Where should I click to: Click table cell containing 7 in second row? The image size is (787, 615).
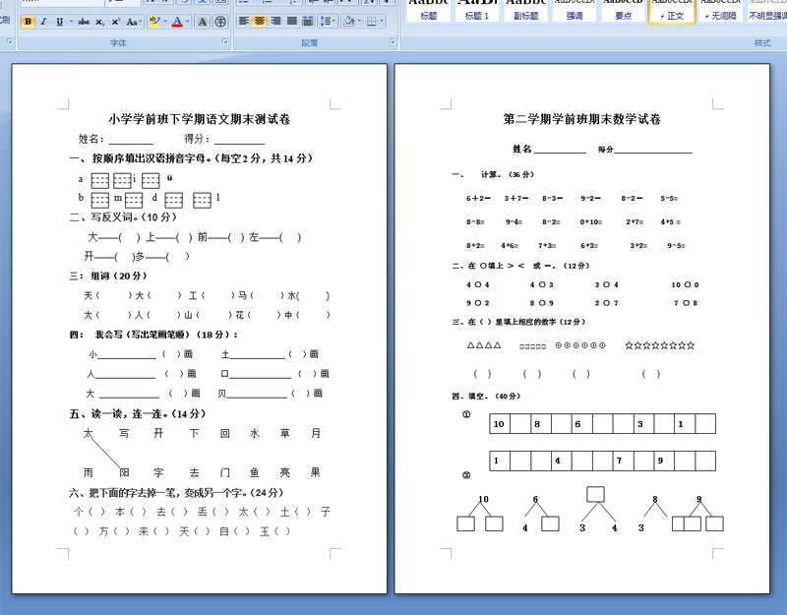pos(623,461)
